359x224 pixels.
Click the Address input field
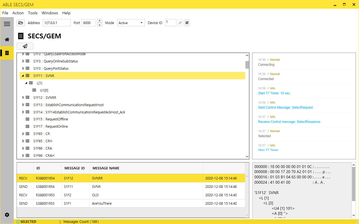coord(57,23)
